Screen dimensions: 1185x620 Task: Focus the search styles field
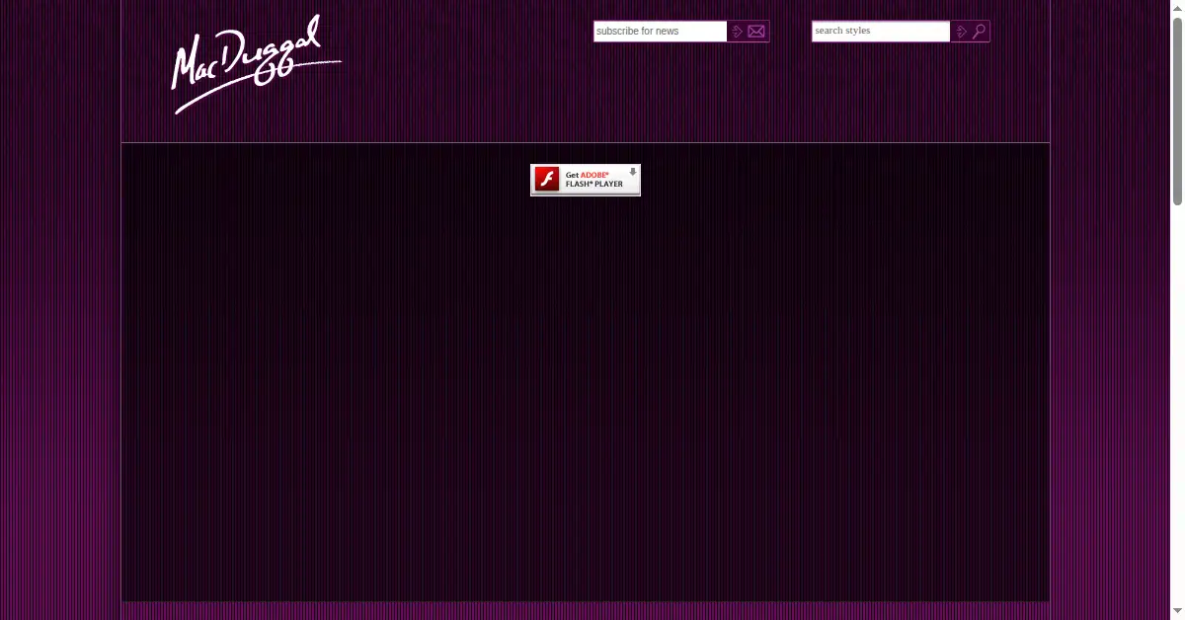tap(881, 32)
